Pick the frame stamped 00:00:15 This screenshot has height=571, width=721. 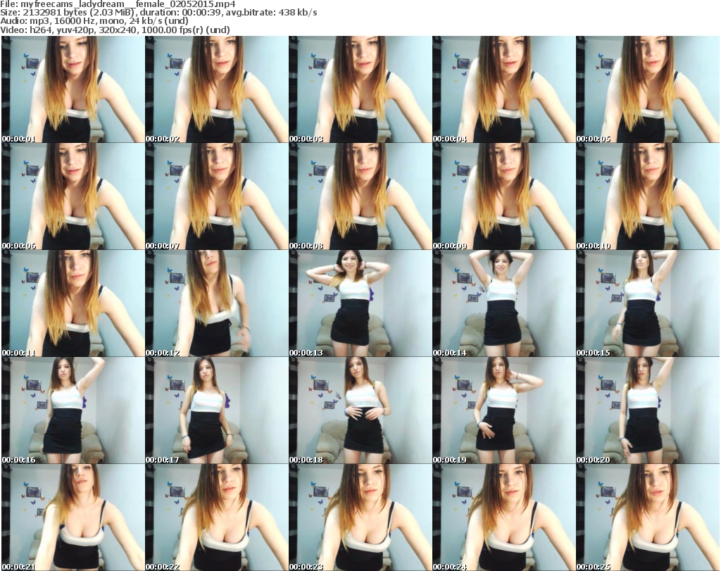tap(648, 303)
